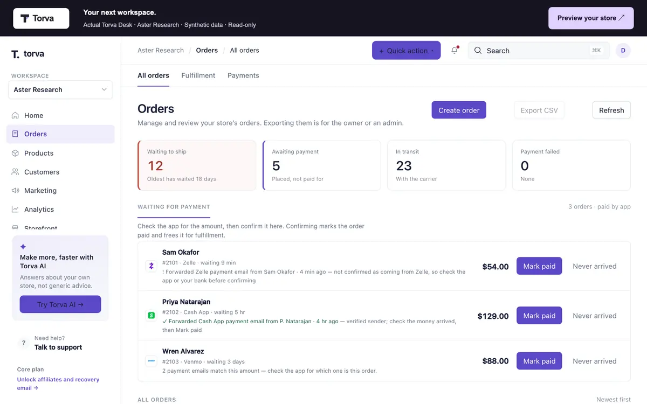Click Preview your store button
The height and width of the screenshot is (404, 647).
[x=591, y=18]
